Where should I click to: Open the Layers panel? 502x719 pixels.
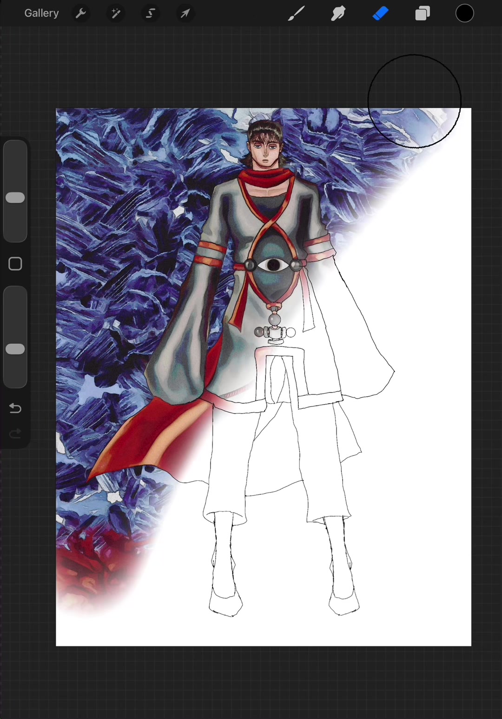click(423, 13)
